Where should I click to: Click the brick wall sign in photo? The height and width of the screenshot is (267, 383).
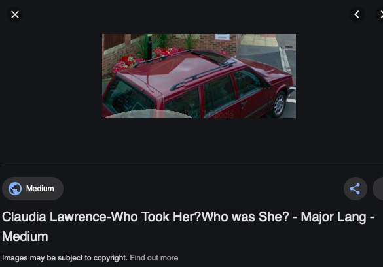[222, 37]
